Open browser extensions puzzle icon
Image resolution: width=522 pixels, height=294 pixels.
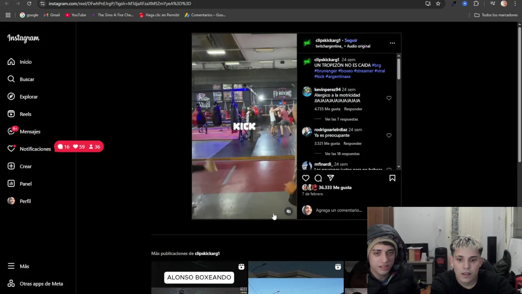pyautogui.click(x=476, y=4)
